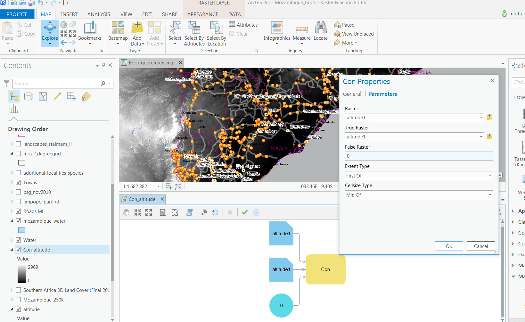Click OK in Con Properties dialog

click(x=449, y=246)
